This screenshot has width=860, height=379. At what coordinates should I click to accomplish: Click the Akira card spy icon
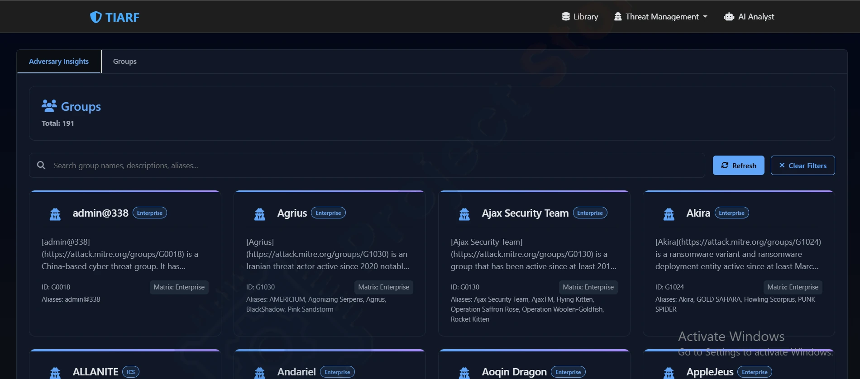click(x=669, y=214)
